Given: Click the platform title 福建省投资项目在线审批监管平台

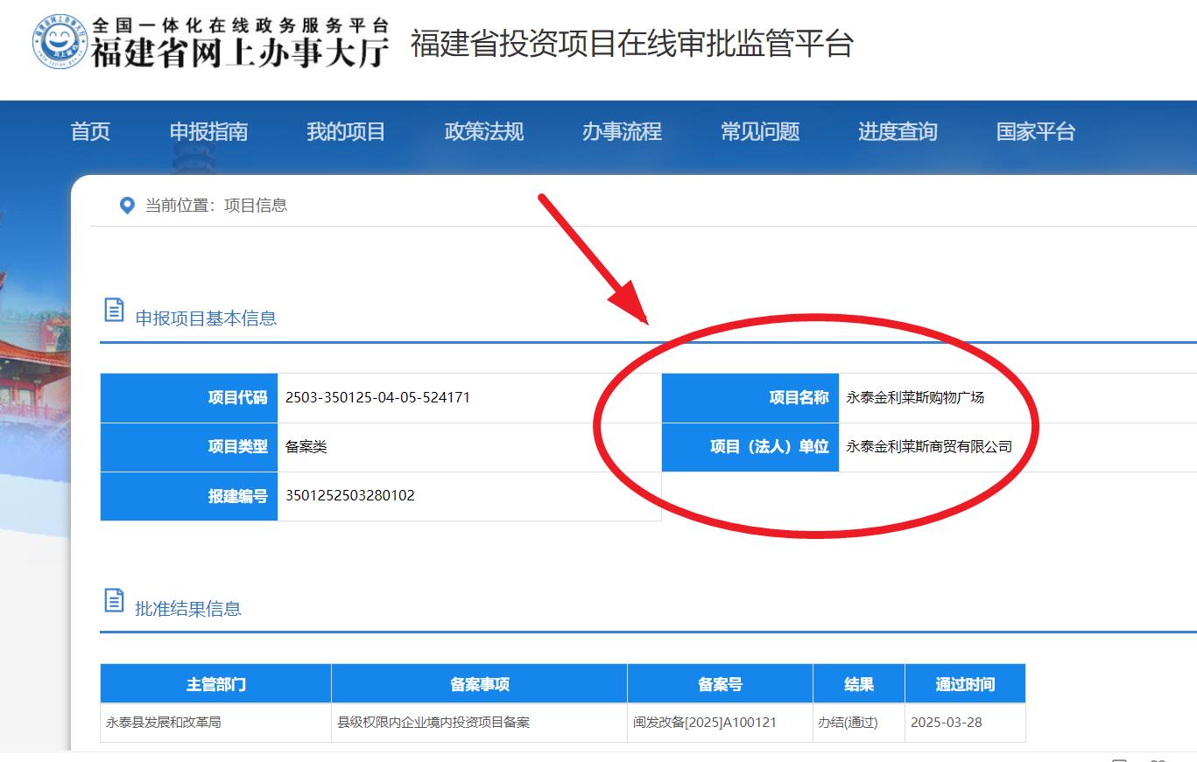Looking at the screenshot, I should 632,44.
